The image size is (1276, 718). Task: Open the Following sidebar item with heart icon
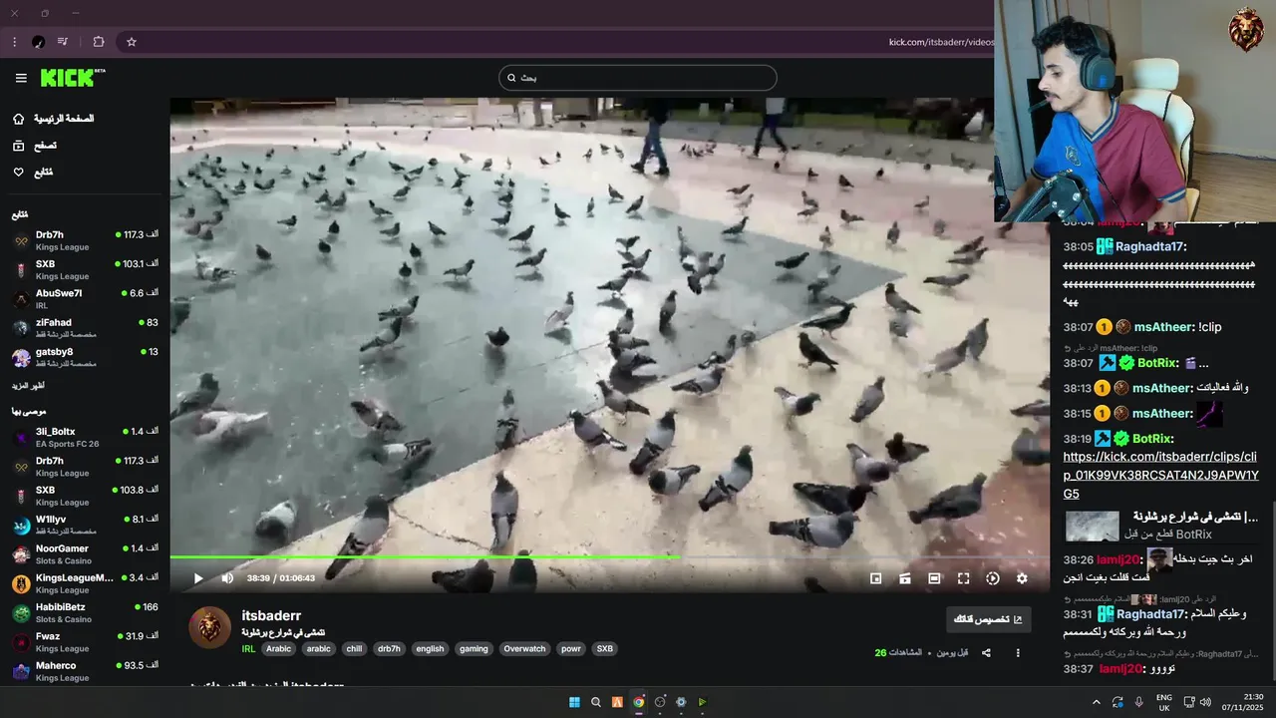click(x=33, y=173)
